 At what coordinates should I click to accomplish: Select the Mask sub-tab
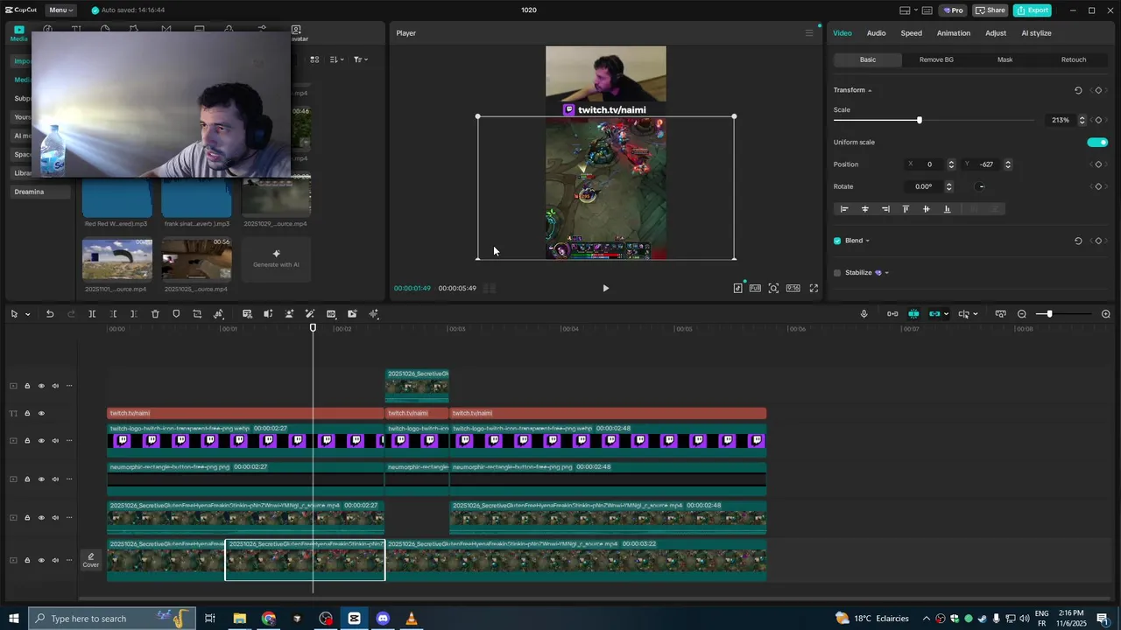[1005, 59]
